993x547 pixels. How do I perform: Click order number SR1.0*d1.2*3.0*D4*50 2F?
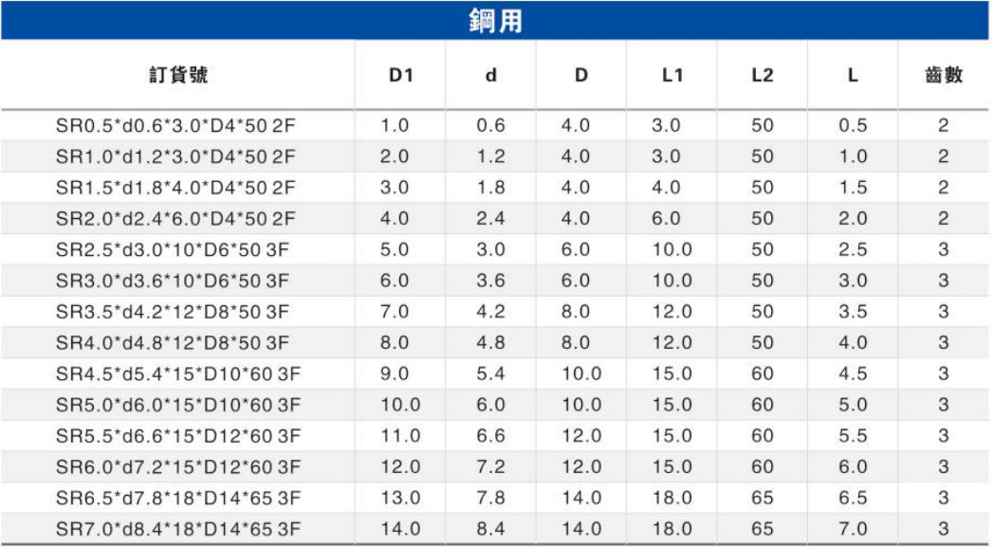click(175, 157)
